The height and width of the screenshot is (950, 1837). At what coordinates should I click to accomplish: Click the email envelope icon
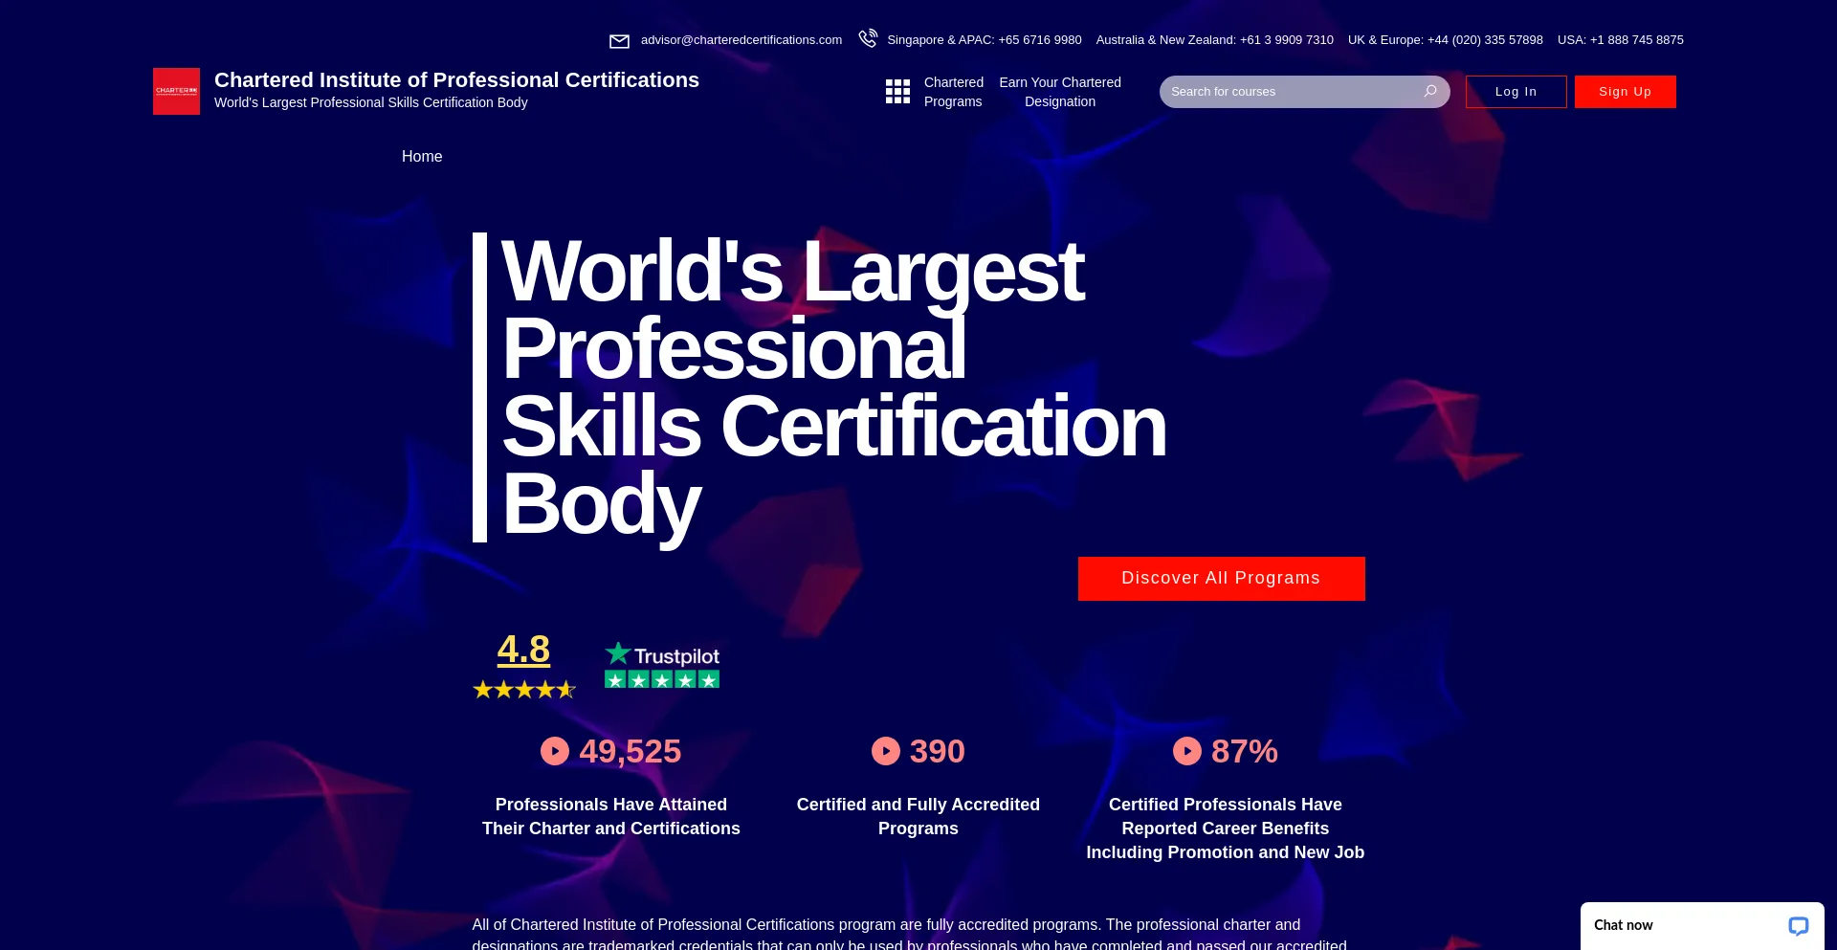(x=619, y=41)
